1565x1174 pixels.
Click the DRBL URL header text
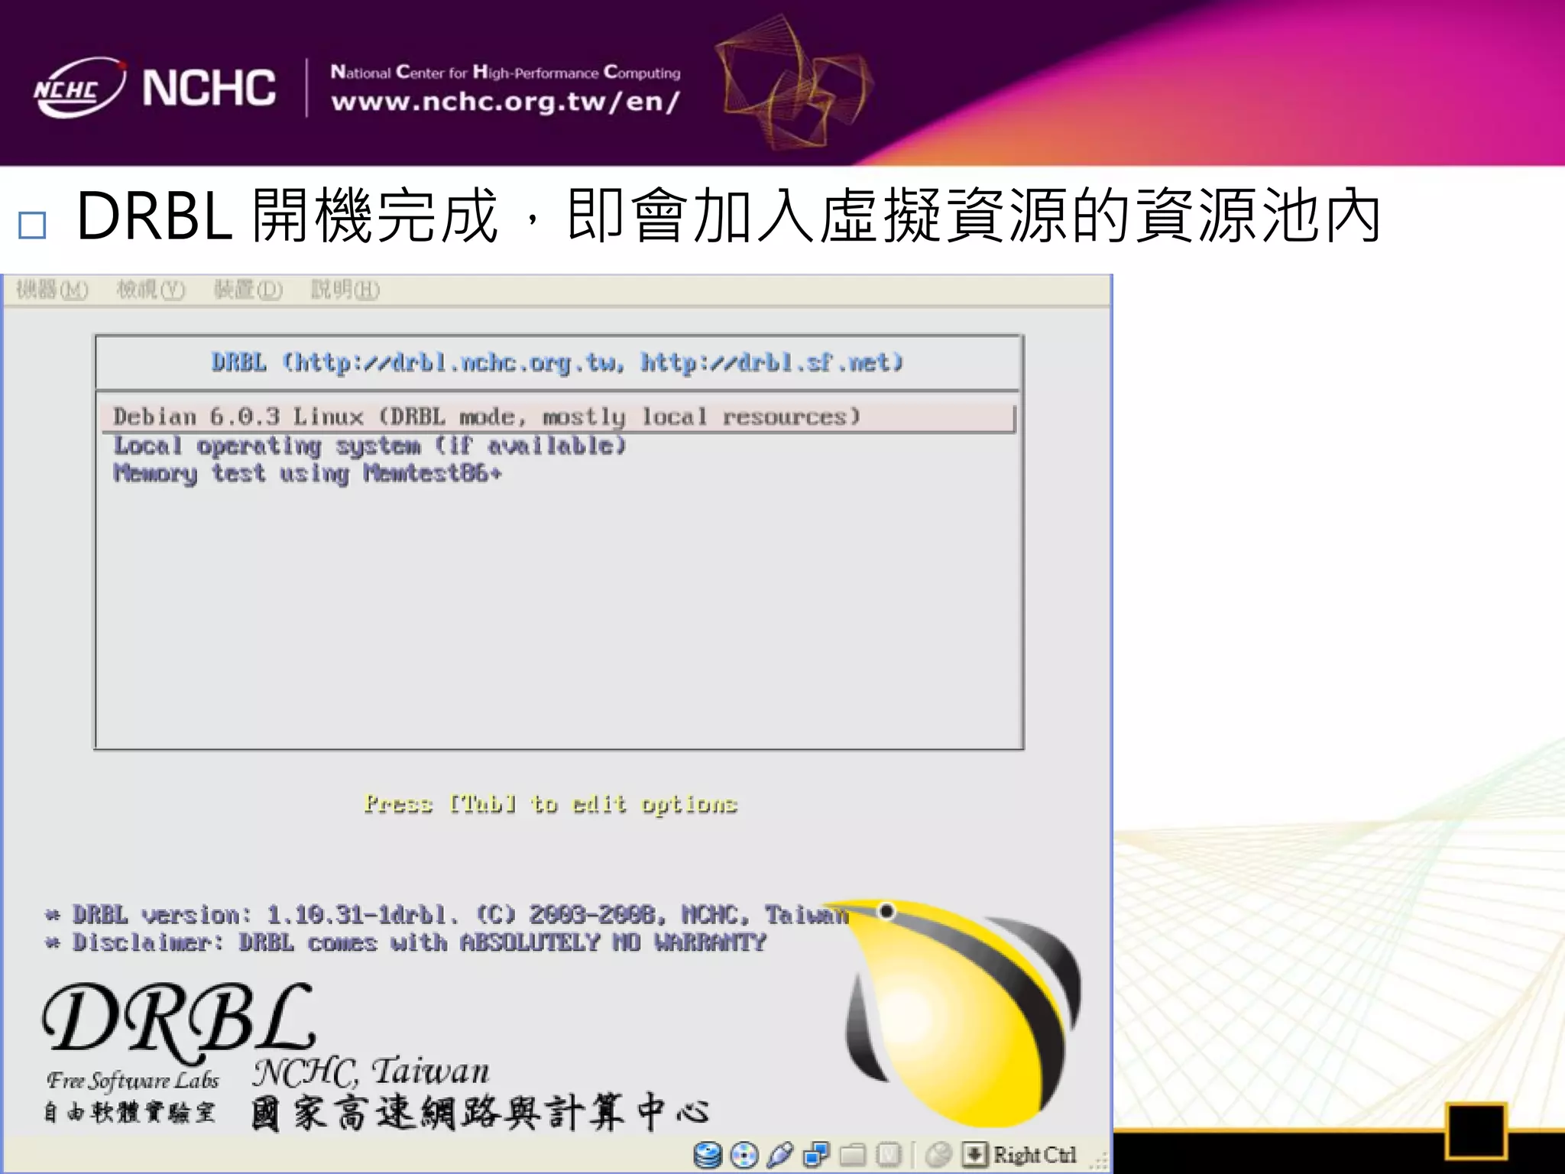tap(557, 362)
